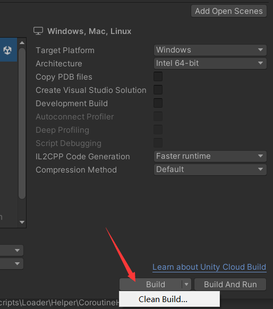This screenshot has width=273, height=309.
Task: Click the Build And Run button
Action: 230,285
